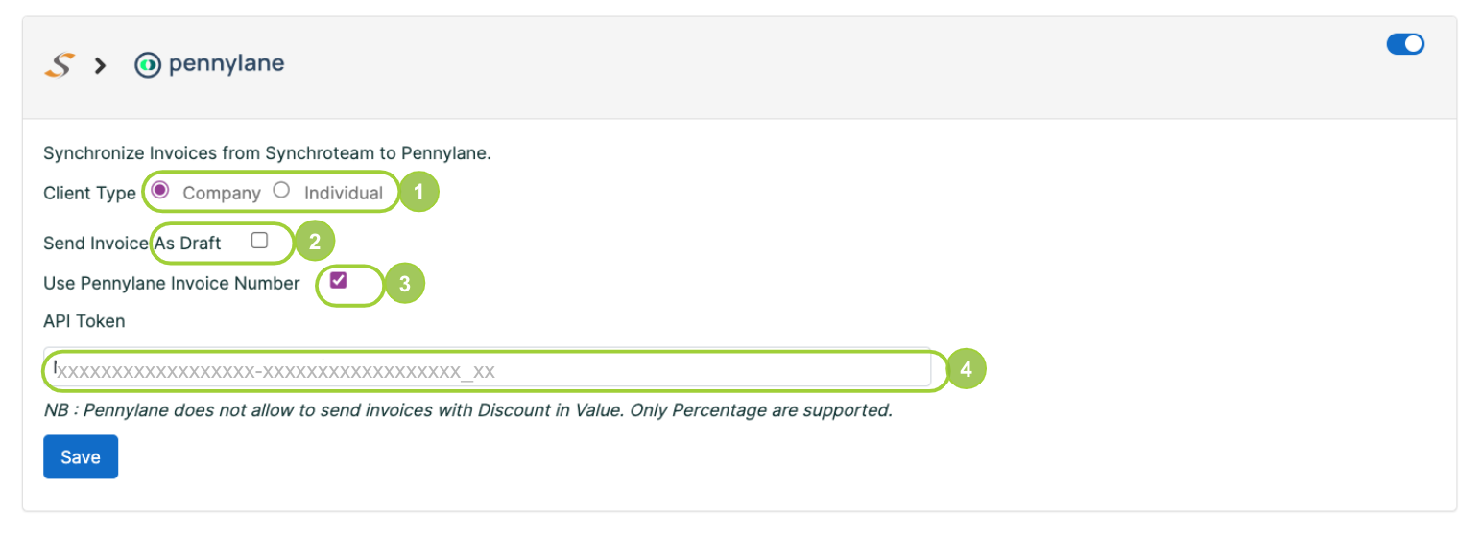The height and width of the screenshot is (535, 1482).
Task: Click the chevron arrow between the logos
Action: pyautogui.click(x=100, y=66)
